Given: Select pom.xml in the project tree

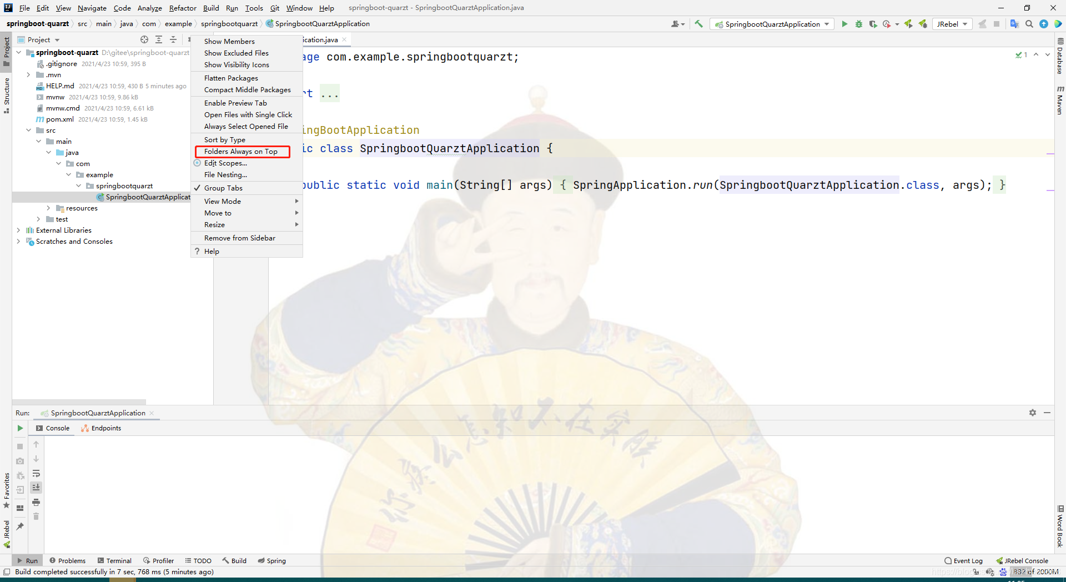Looking at the screenshot, I should 59,119.
